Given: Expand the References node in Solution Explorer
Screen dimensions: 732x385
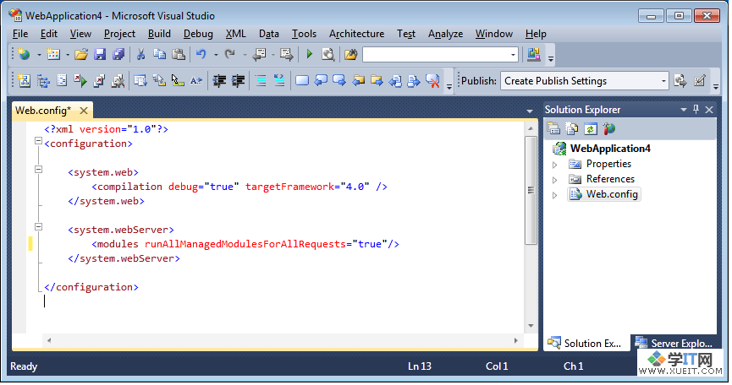Looking at the screenshot, I should point(554,180).
